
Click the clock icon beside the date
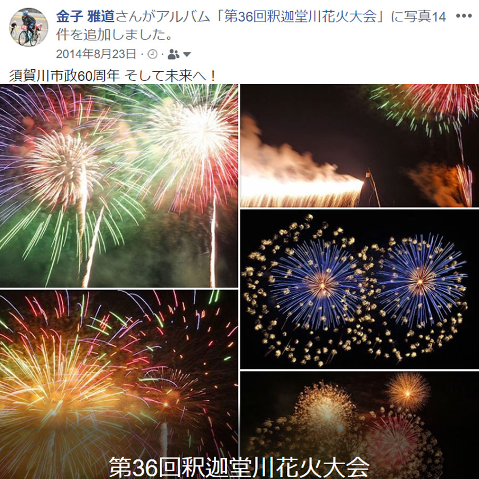click(152, 54)
